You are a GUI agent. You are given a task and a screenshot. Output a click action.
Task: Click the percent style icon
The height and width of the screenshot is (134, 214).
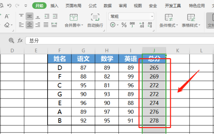pos(124,25)
